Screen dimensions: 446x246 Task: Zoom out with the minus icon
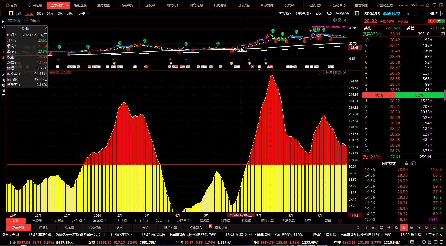pos(407,5)
